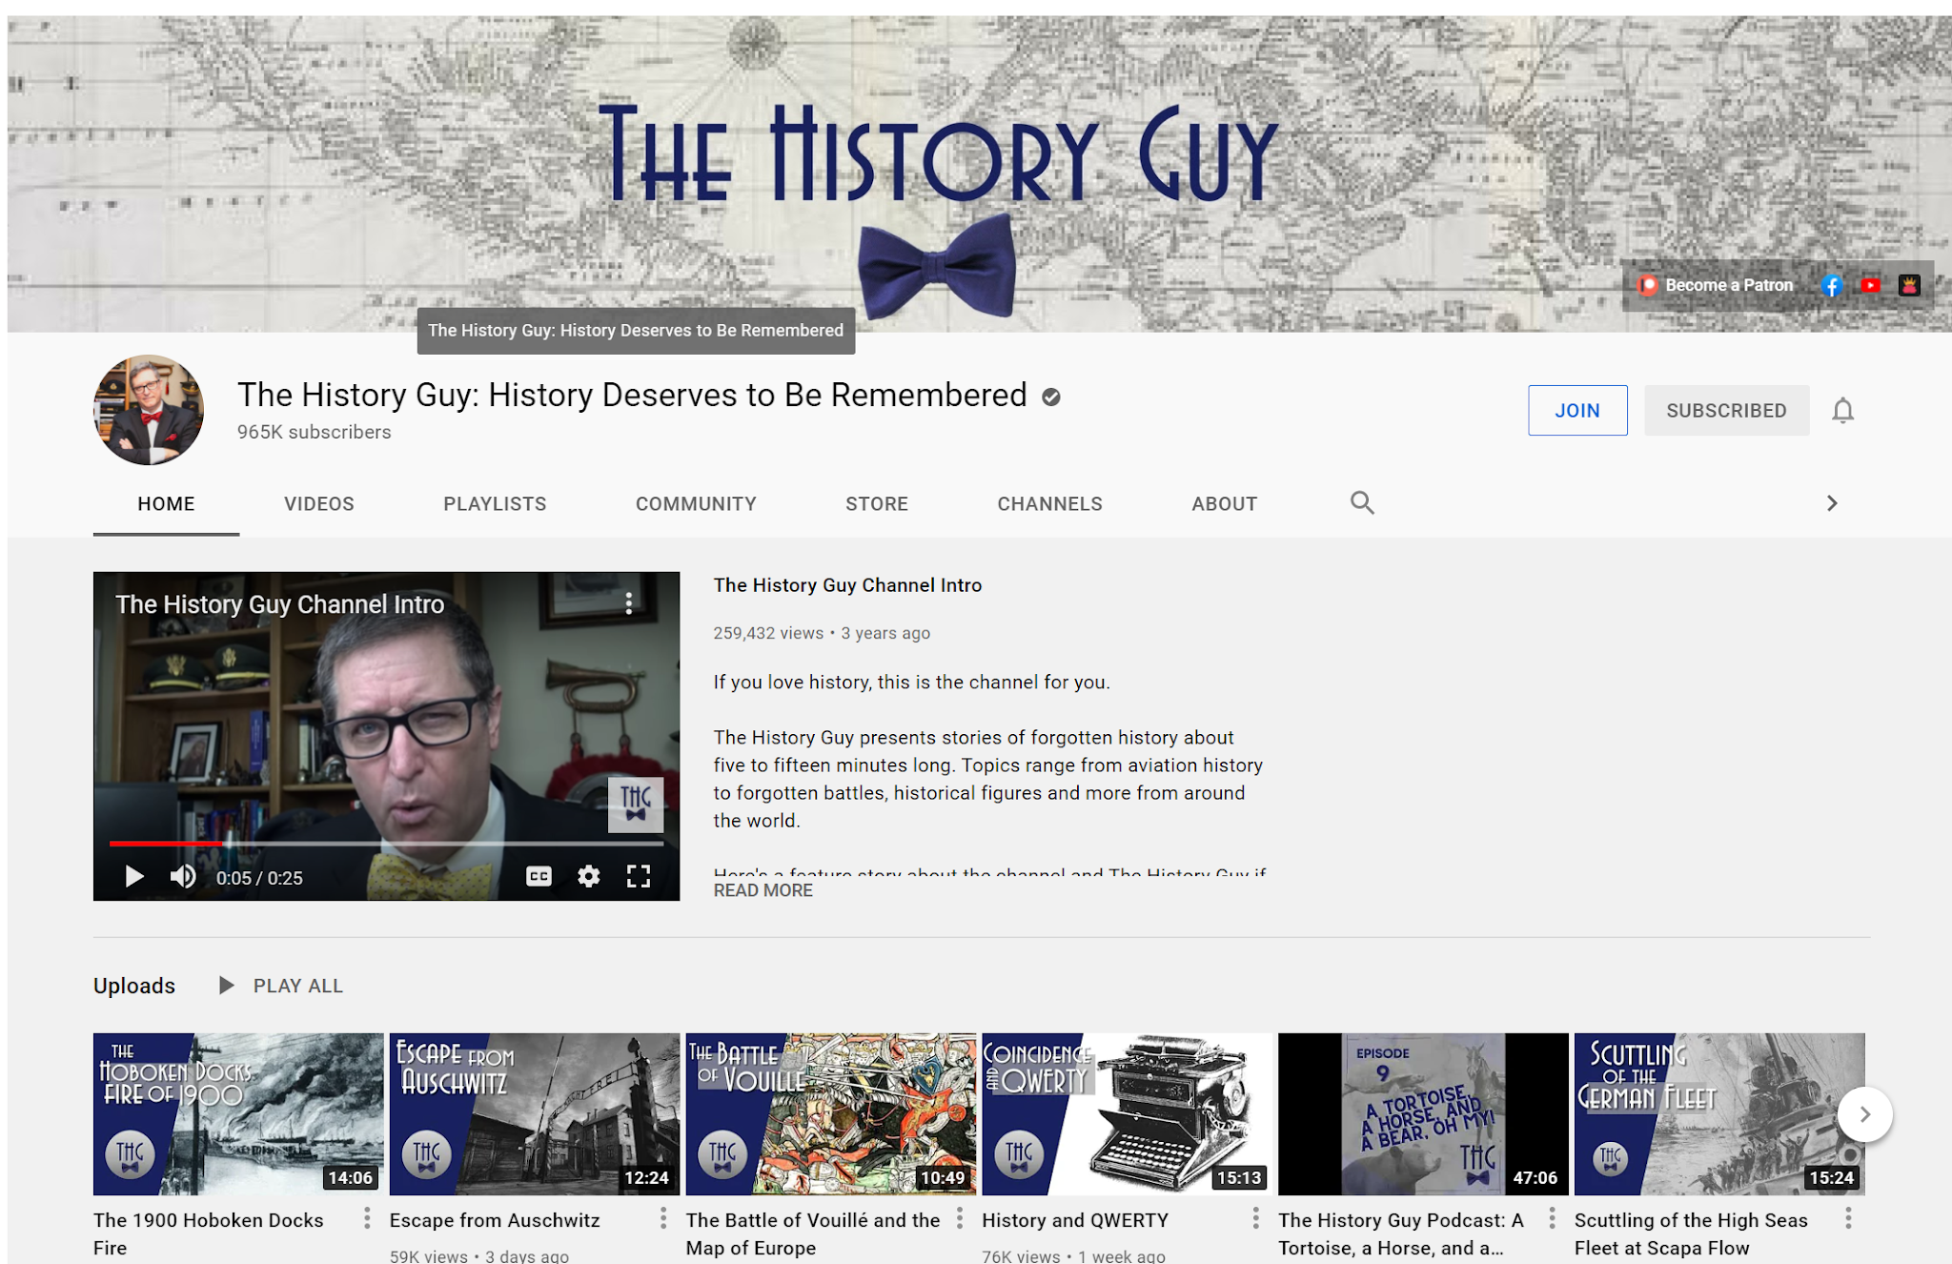Seek on the intro video progress bar
The image size is (1952, 1264).
(386, 844)
